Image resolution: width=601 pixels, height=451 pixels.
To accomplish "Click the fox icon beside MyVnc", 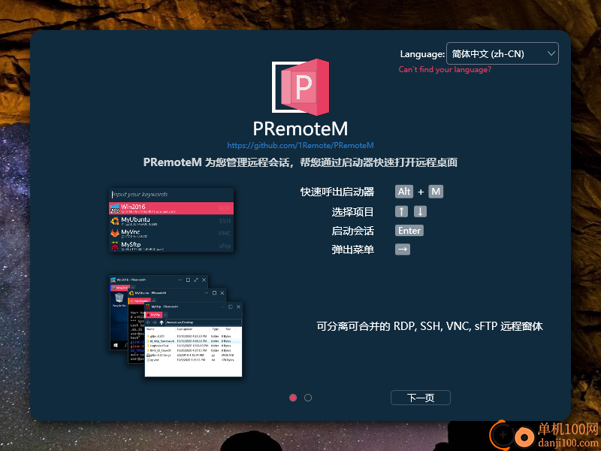I will (x=115, y=233).
